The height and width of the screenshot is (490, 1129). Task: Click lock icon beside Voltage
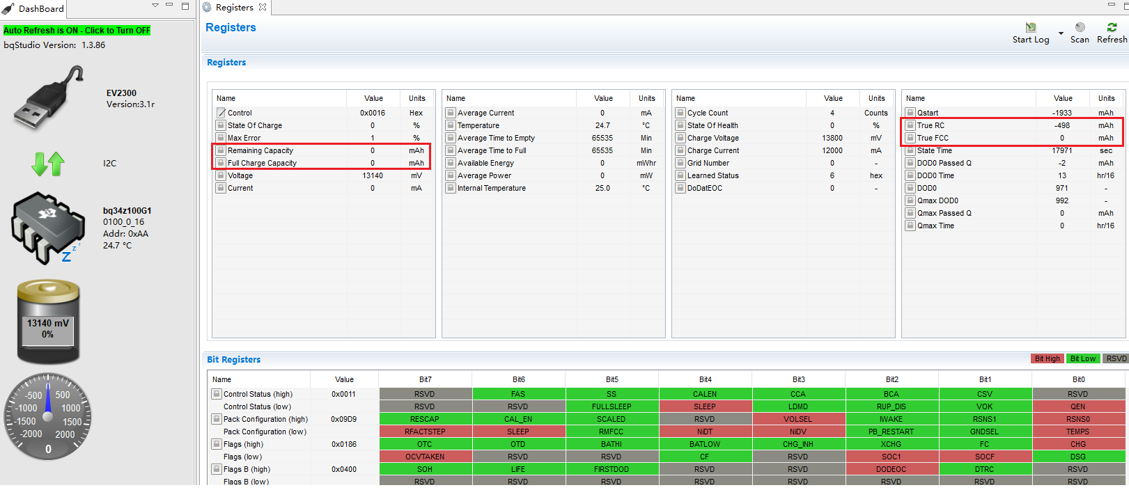pyautogui.click(x=221, y=175)
